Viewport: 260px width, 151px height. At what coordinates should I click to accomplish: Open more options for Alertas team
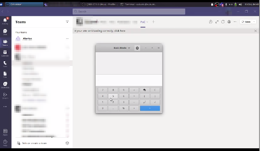click(67, 39)
